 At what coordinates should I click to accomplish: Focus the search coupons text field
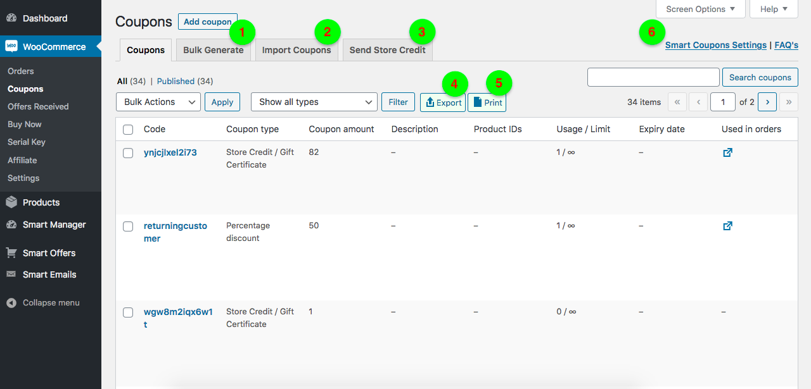[x=653, y=77]
